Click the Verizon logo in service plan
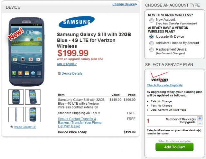This screenshot has height=159, width=206. 160,77
